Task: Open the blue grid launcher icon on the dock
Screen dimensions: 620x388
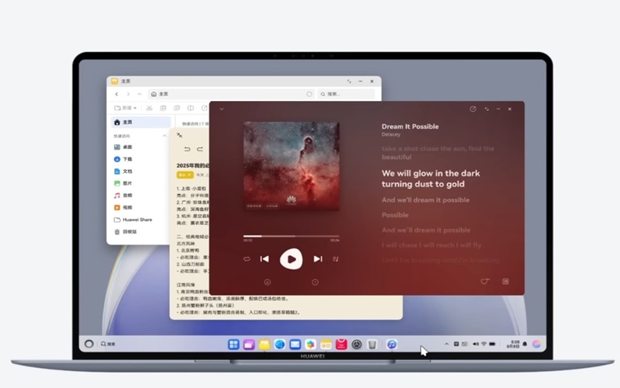Action: coord(234,345)
